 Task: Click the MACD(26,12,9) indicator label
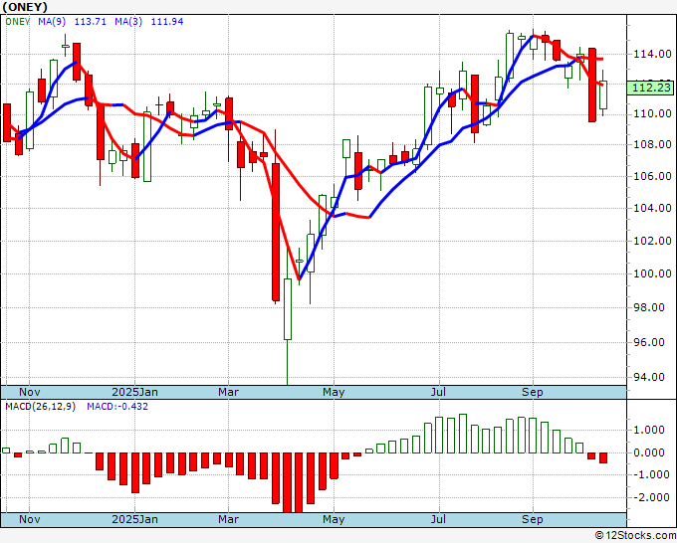pyautogui.click(x=40, y=407)
